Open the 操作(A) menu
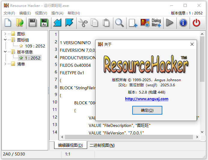Image resolution: width=208 pixels, height=160 pixels. point(57,13)
